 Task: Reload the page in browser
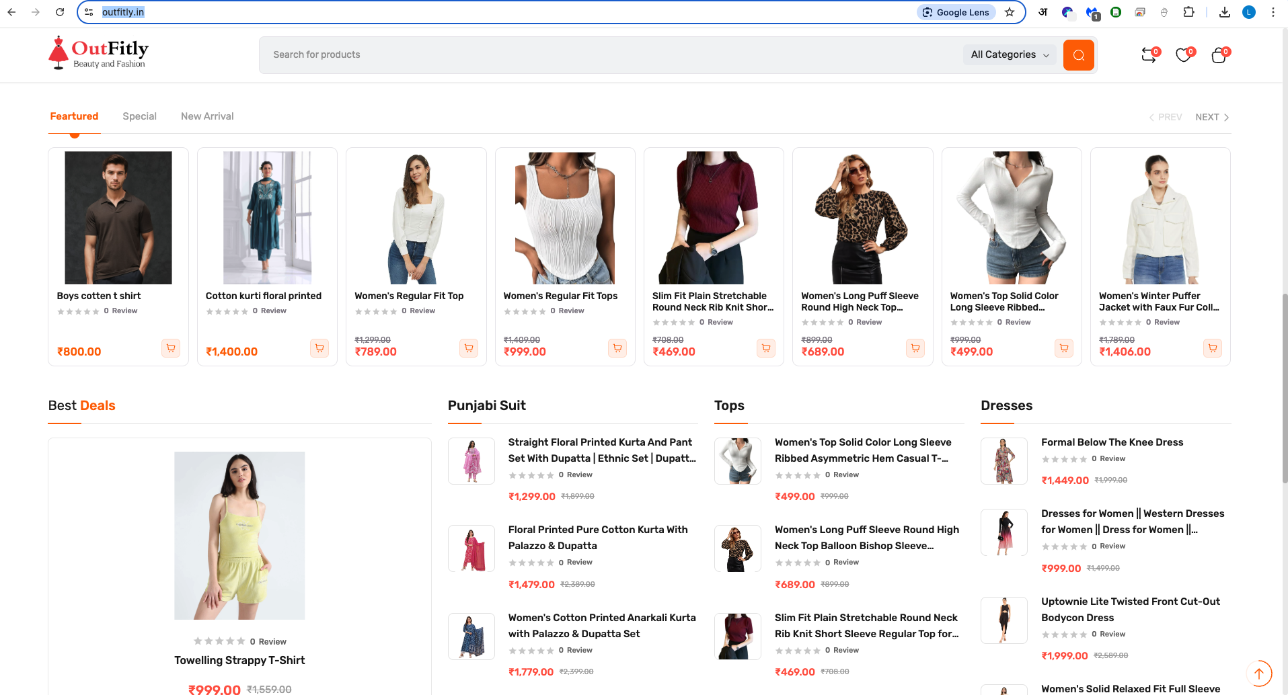coord(60,12)
